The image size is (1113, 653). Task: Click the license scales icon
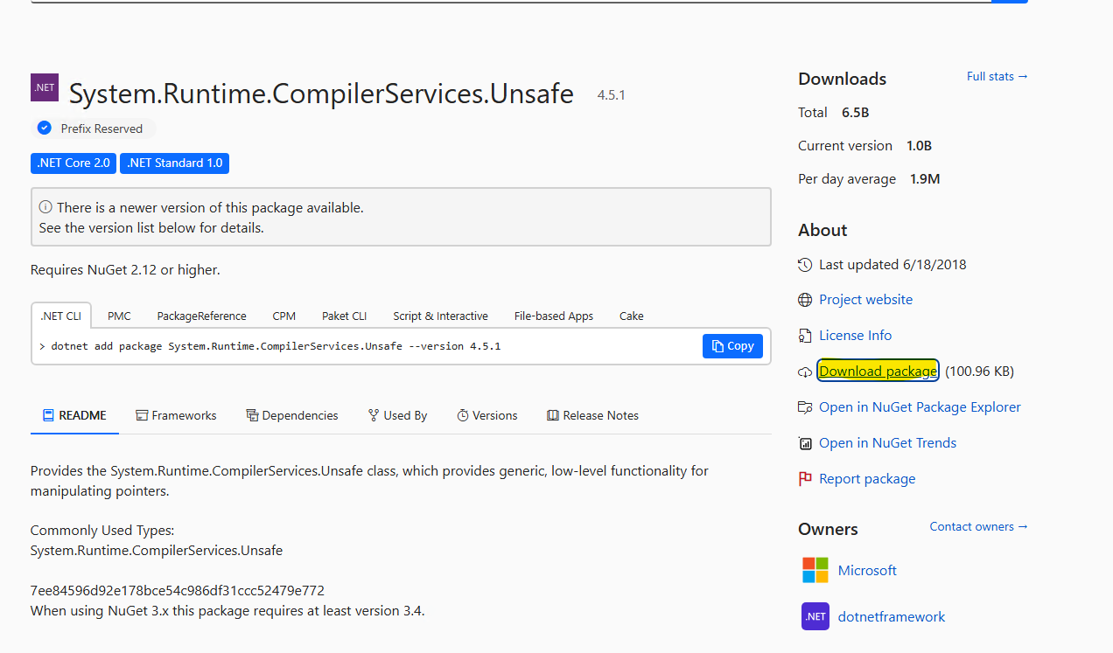click(804, 335)
